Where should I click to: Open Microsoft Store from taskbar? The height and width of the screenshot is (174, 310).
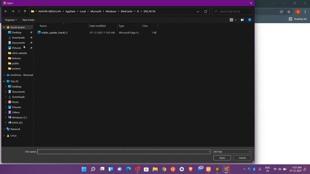146,169
